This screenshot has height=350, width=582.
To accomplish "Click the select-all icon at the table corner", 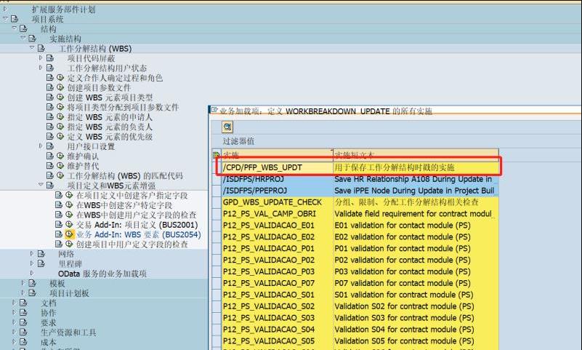I will [x=216, y=155].
